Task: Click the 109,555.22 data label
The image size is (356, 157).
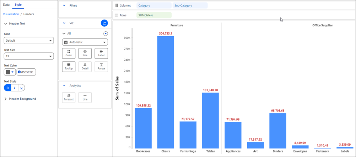Action: 143,106
